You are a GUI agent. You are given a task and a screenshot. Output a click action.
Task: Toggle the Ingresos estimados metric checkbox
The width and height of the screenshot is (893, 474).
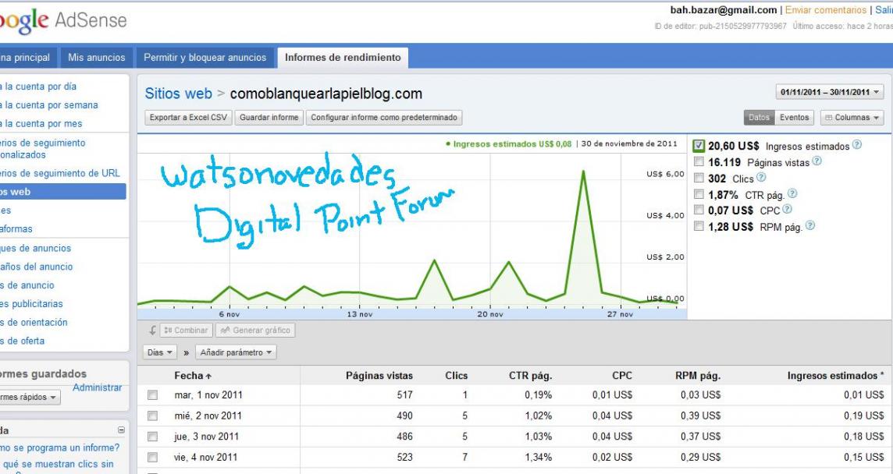pos(699,146)
